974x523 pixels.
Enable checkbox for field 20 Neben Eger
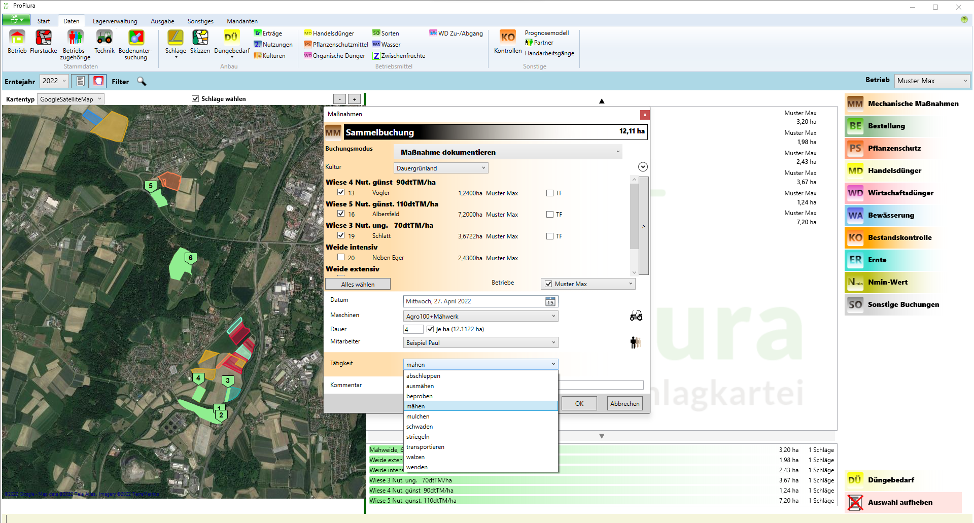(341, 257)
